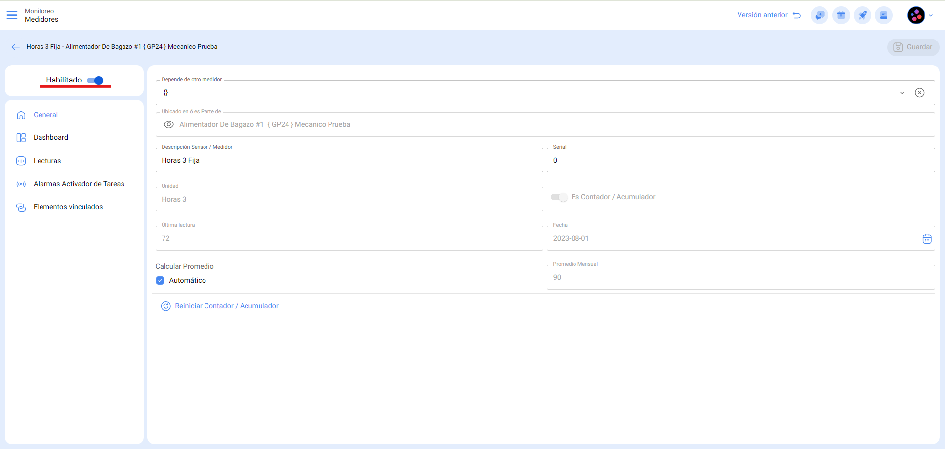
Task: Uncheck the Automático checkbox
Action: 160,281
